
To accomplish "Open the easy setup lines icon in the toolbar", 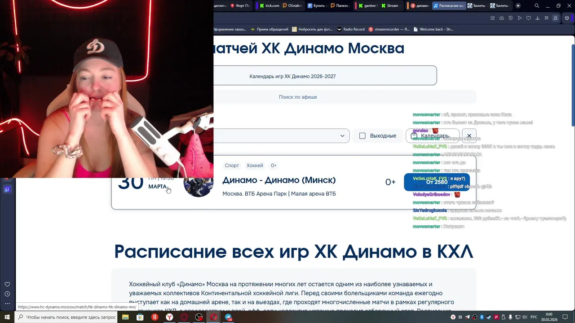I will pos(547,18).
